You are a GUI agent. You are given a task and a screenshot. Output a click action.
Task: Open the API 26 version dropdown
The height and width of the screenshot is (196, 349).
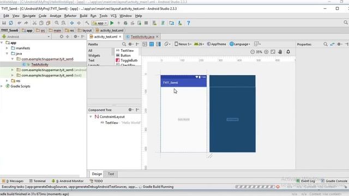pos(199,44)
